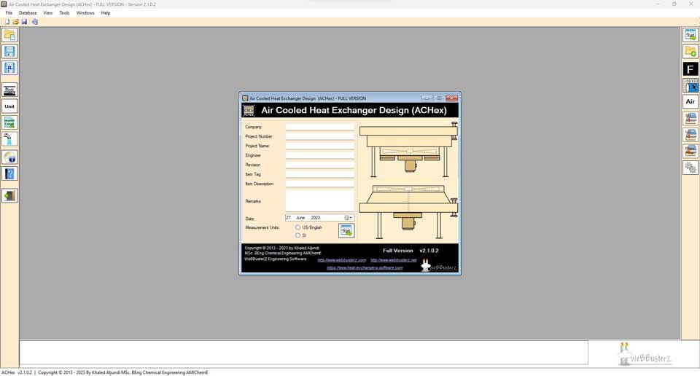The height and width of the screenshot is (376, 700).
Task: Click the 'Full Version' label in dialog footer
Action: tap(398, 251)
